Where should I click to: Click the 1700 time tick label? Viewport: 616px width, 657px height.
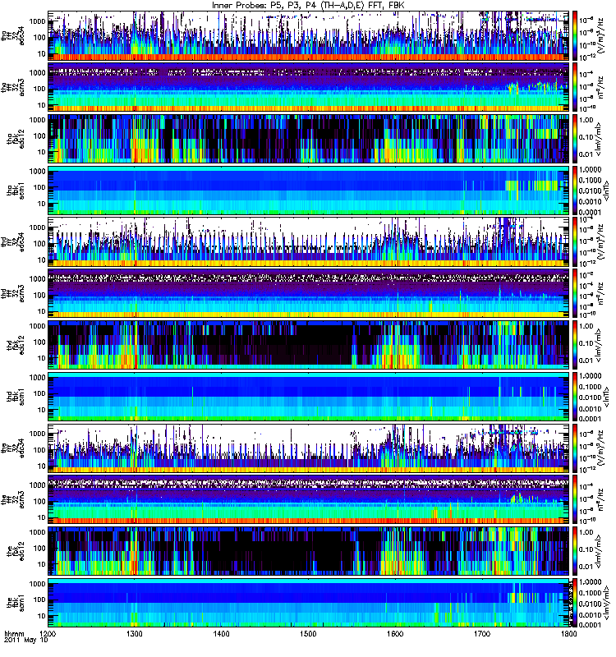click(x=482, y=633)
